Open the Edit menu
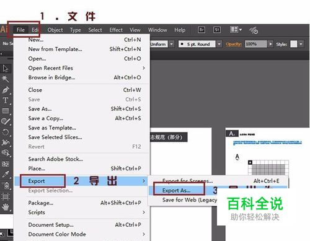Image resolution: width=310 pixels, height=241 pixels. (35, 30)
